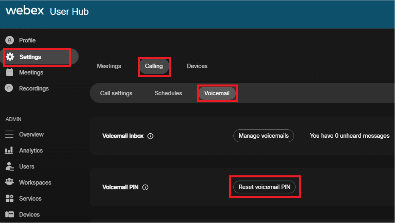Click the 'You have 0 unheard messages' text
The height and width of the screenshot is (223, 395).
(x=350, y=136)
